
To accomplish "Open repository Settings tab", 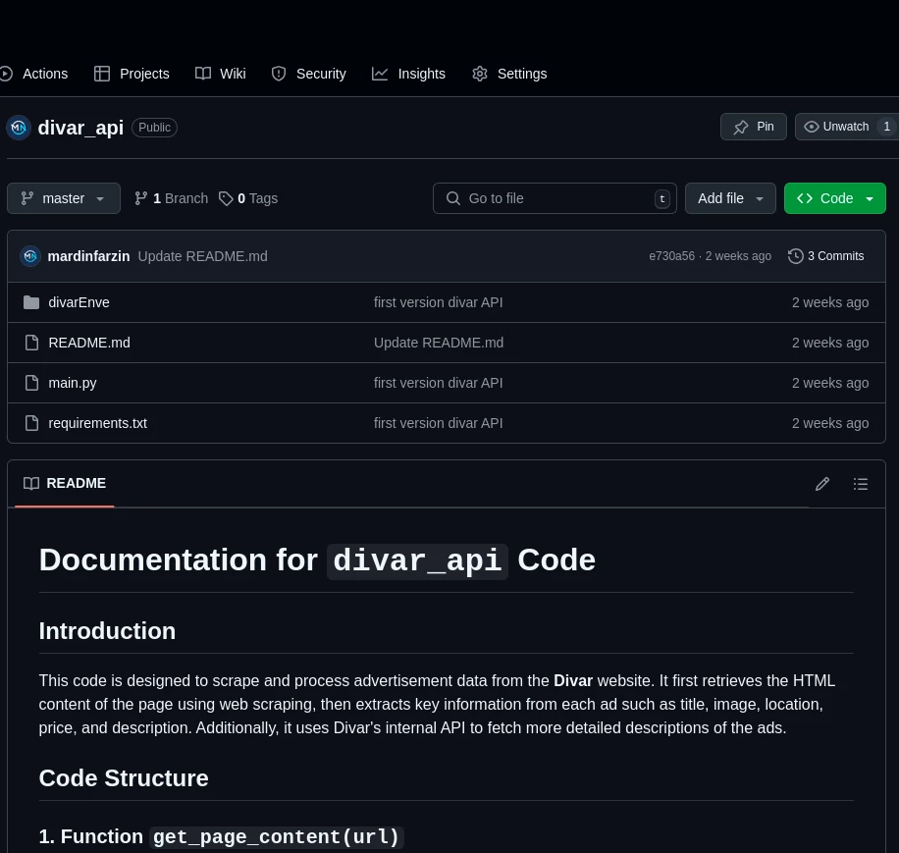I will click(509, 74).
